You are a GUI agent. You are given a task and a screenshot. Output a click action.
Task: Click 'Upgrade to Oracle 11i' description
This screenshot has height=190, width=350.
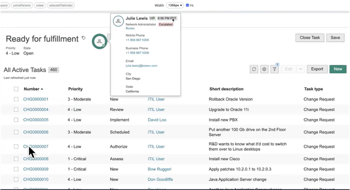(229, 110)
